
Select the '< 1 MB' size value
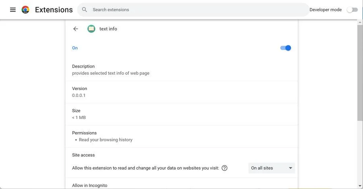(79, 117)
